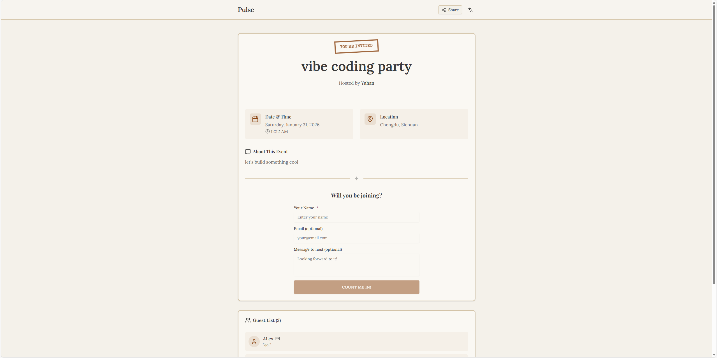Click the envelope icon next to ALex
Image resolution: width=717 pixels, height=358 pixels.
[x=278, y=339]
